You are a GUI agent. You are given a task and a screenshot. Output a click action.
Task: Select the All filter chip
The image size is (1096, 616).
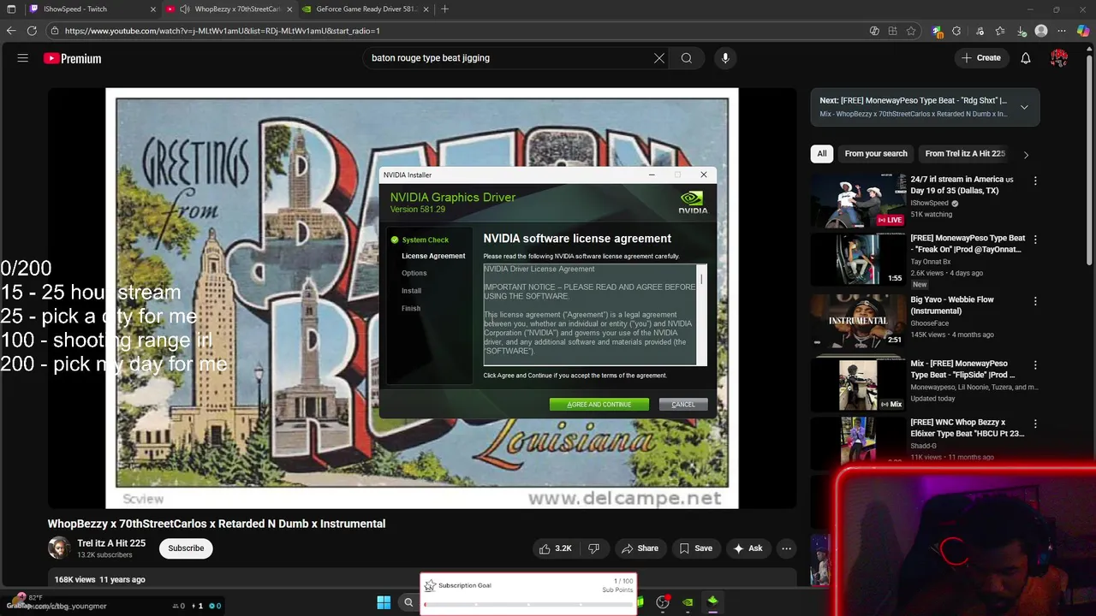pyautogui.click(x=822, y=154)
